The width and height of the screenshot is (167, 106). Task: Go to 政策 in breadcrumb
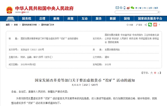tap(16, 25)
